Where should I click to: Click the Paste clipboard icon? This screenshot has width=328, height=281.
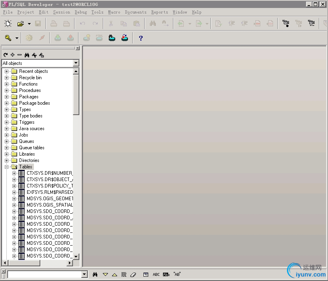[137, 23]
